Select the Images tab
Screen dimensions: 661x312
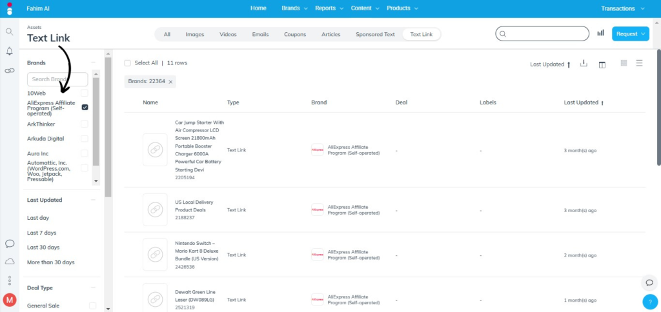pos(195,34)
